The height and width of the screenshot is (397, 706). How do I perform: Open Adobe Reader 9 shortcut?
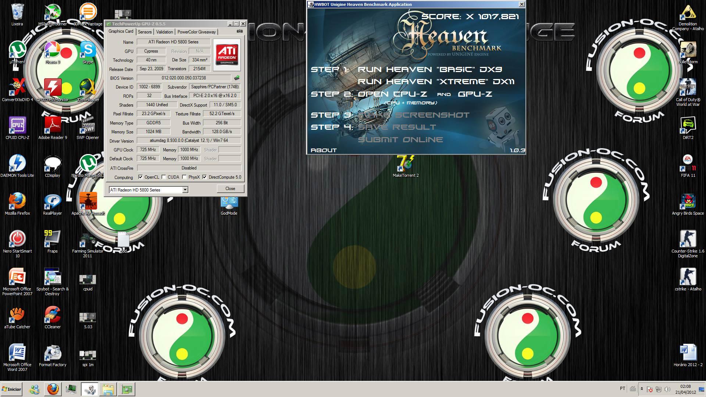tap(53, 128)
